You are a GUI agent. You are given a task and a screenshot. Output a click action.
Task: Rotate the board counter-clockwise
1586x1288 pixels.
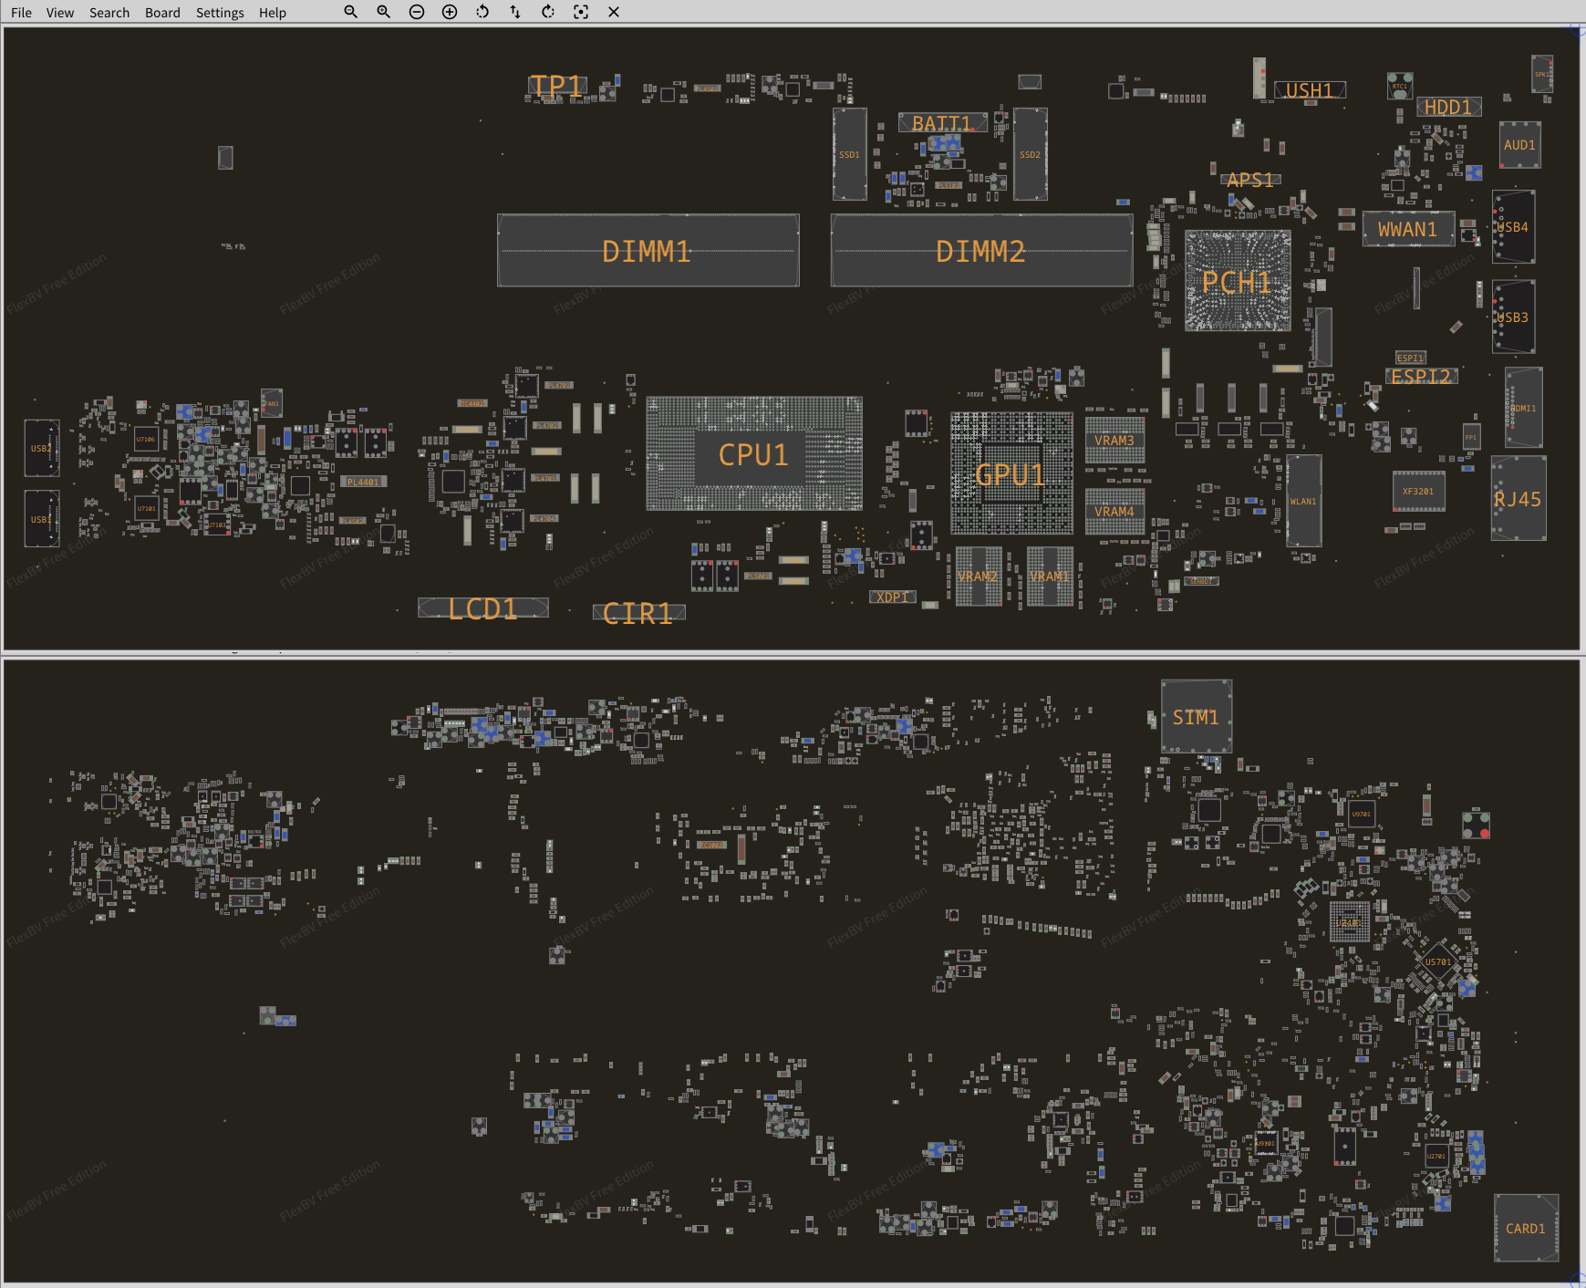pos(482,12)
